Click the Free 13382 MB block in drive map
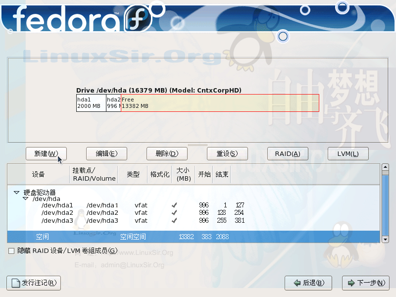This screenshot has height=297, width=396. pos(220,103)
